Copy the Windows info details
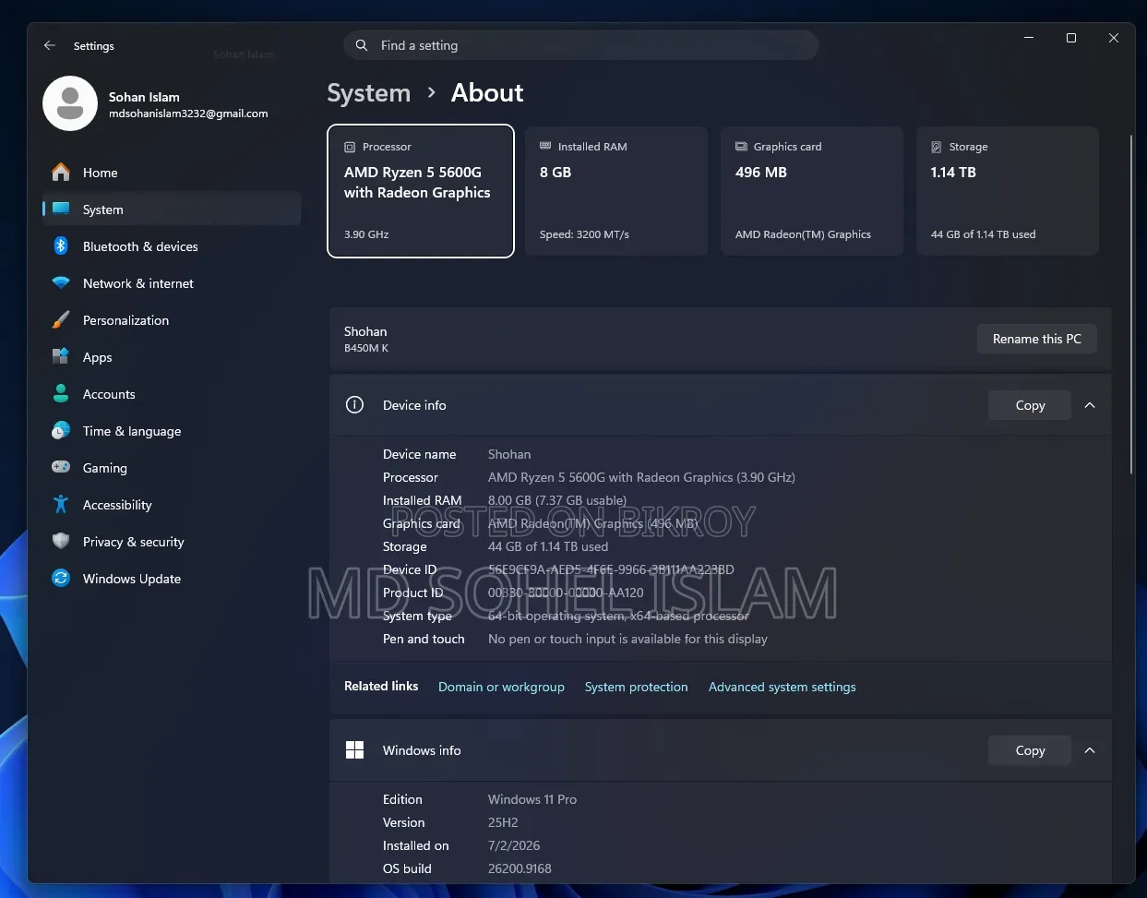Image resolution: width=1147 pixels, height=898 pixels. (x=1030, y=750)
